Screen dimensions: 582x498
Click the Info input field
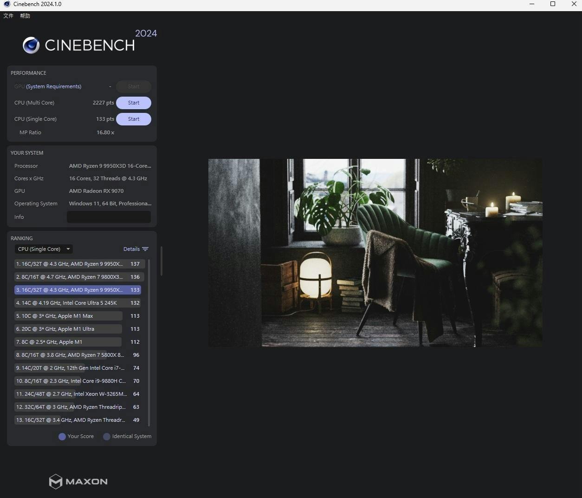point(109,217)
